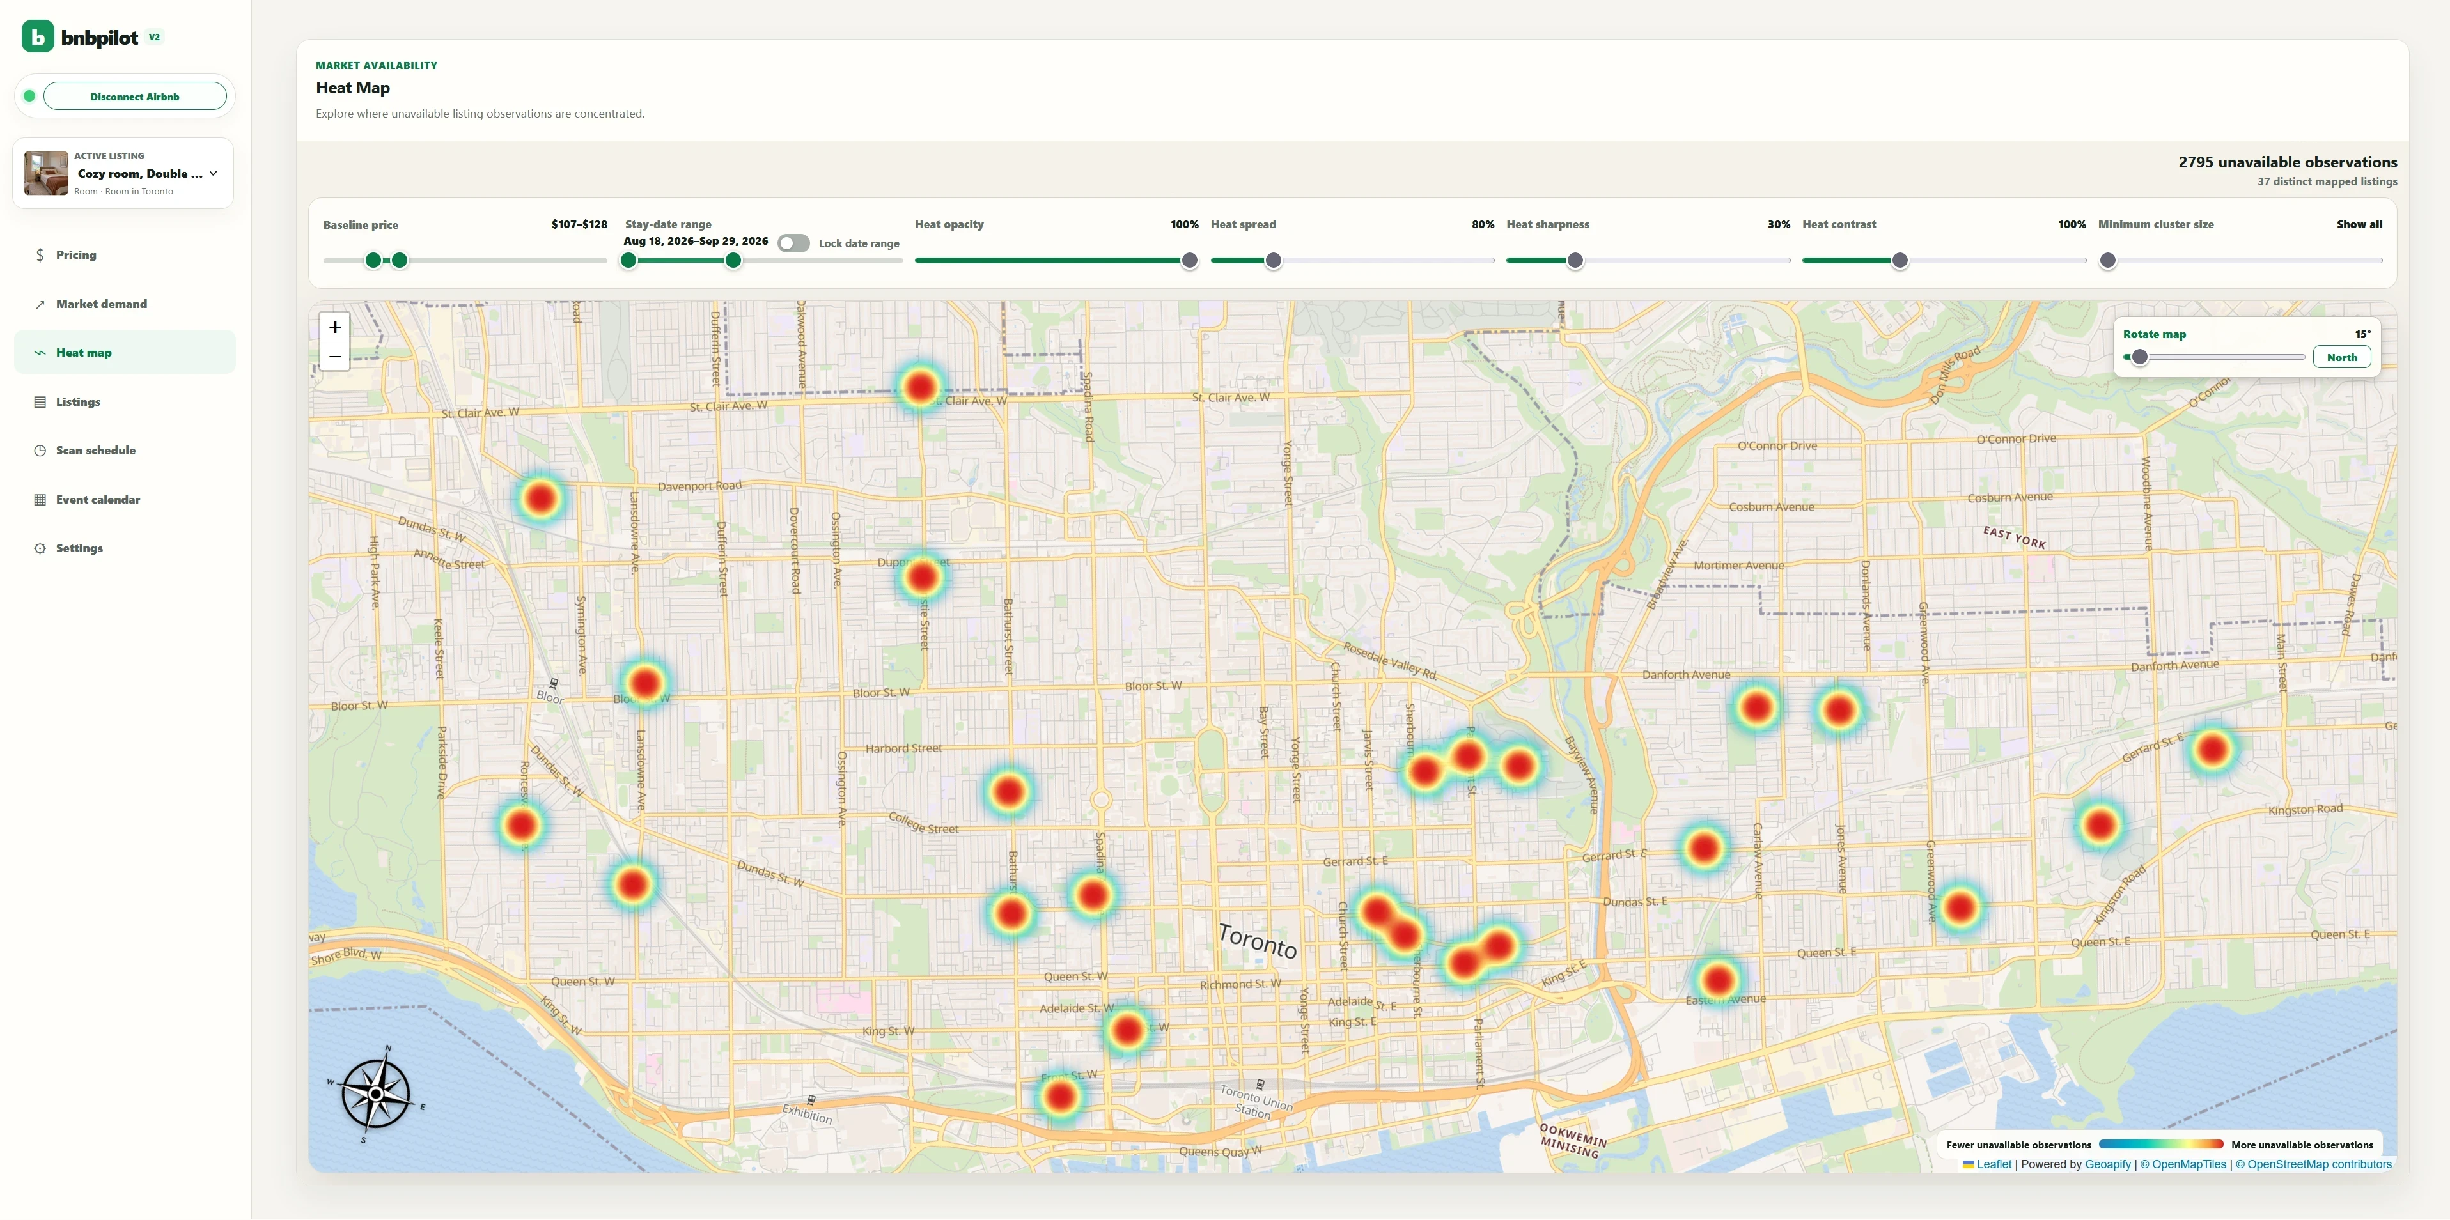Open Settings in the sidebar
Image resolution: width=2450 pixels, height=1220 pixels.
pyautogui.click(x=125, y=549)
